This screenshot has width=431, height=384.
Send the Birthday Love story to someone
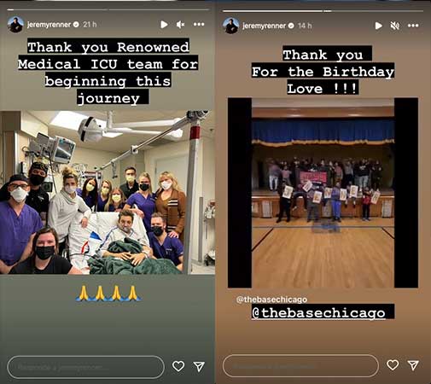[x=413, y=365]
